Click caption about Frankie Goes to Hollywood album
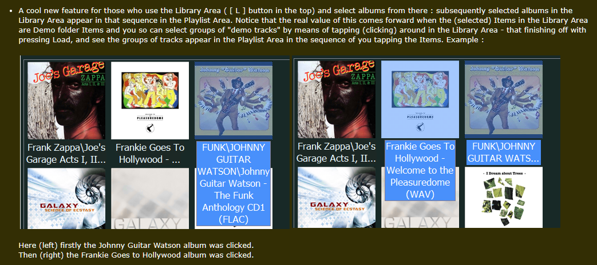The width and height of the screenshot is (597, 265). (x=136, y=255)
